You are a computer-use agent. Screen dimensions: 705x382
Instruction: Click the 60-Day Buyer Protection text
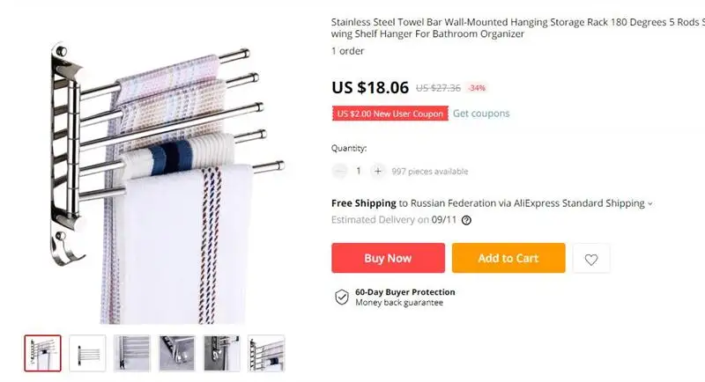pyautogui.click(x=405, y=292)
